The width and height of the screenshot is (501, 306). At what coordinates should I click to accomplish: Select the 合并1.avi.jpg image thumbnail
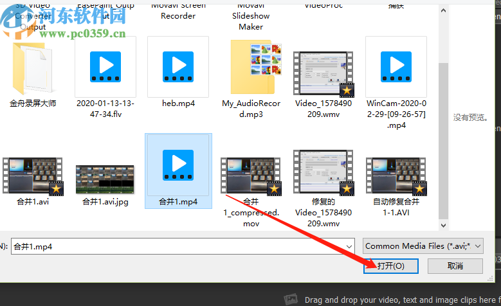[x=105, y=179]
